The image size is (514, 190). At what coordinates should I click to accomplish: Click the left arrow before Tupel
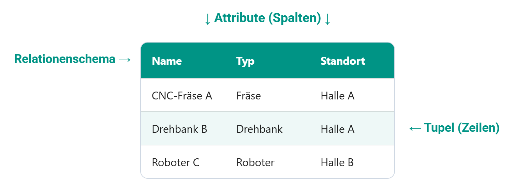coord(415,128)
